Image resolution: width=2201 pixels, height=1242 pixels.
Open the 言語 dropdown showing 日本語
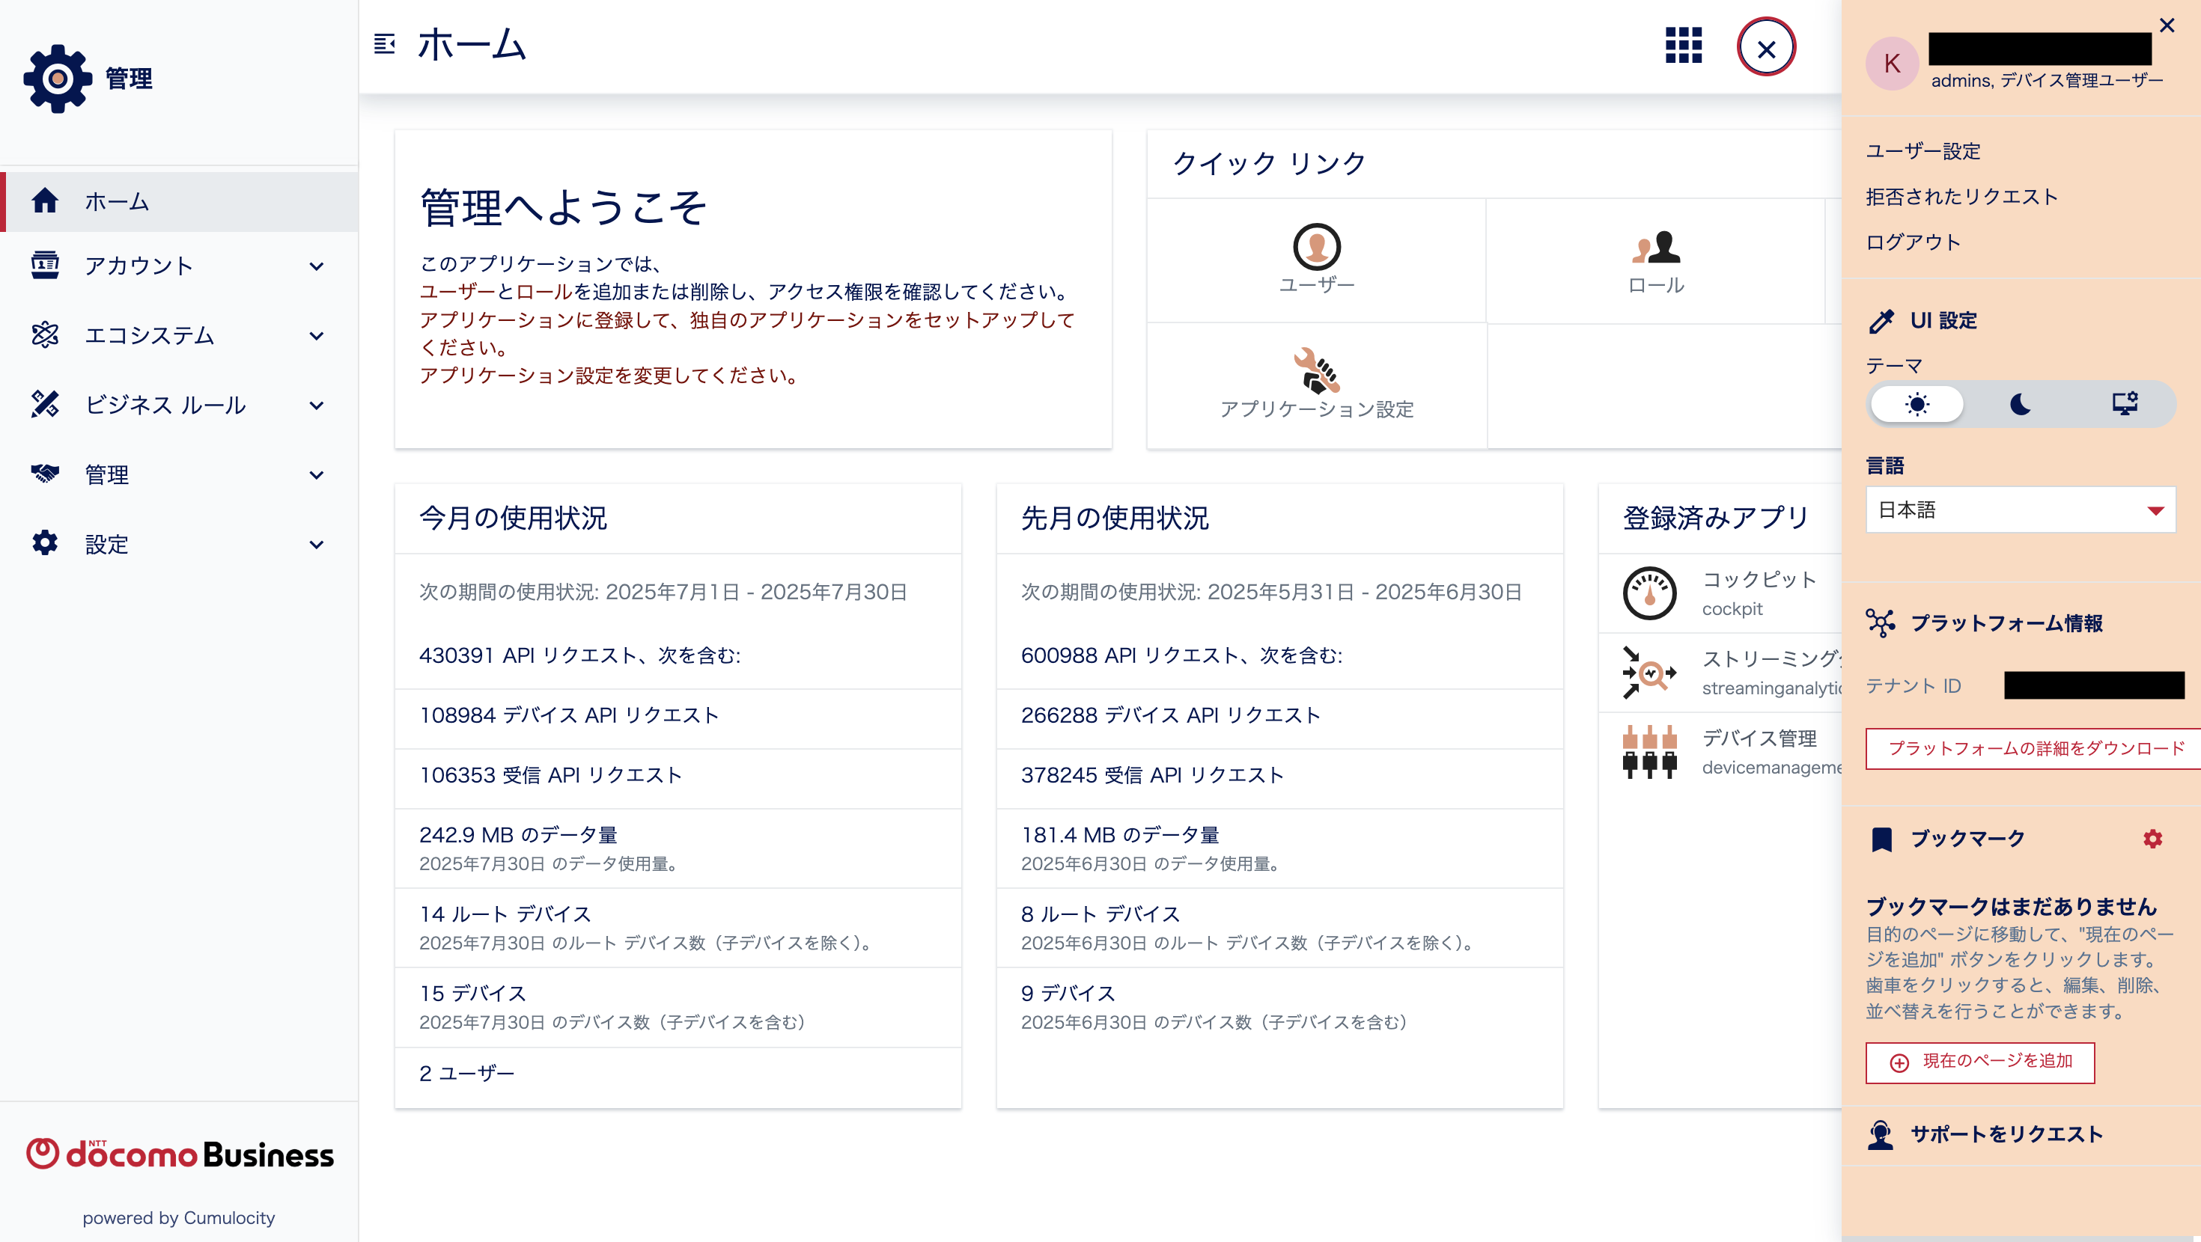pos(2020,510)
